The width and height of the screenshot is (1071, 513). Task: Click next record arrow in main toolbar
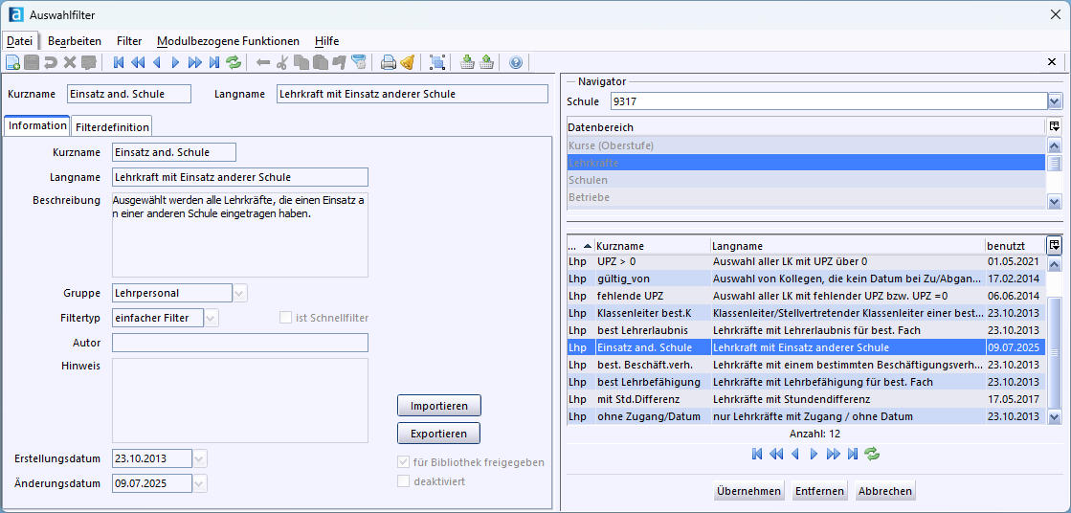tap(175, 63)
